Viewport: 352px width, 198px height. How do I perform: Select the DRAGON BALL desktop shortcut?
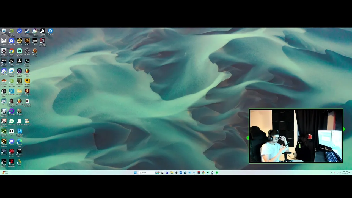pos(12,153)
